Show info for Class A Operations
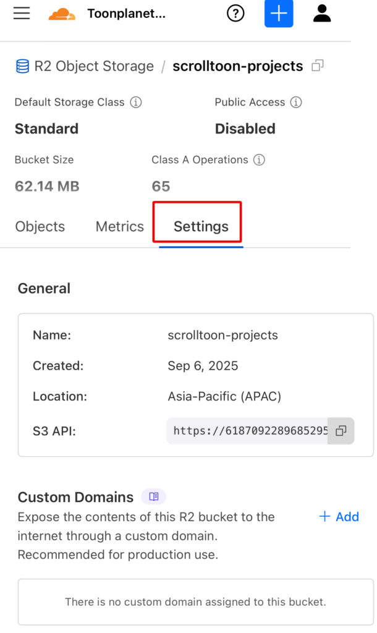377x633 pixels. click(x=260, y=159)
